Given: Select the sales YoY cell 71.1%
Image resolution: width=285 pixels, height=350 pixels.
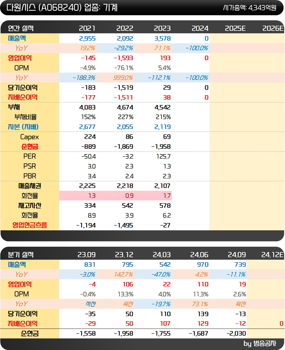Looking at the screenshot, I should [x=162, y=48].
